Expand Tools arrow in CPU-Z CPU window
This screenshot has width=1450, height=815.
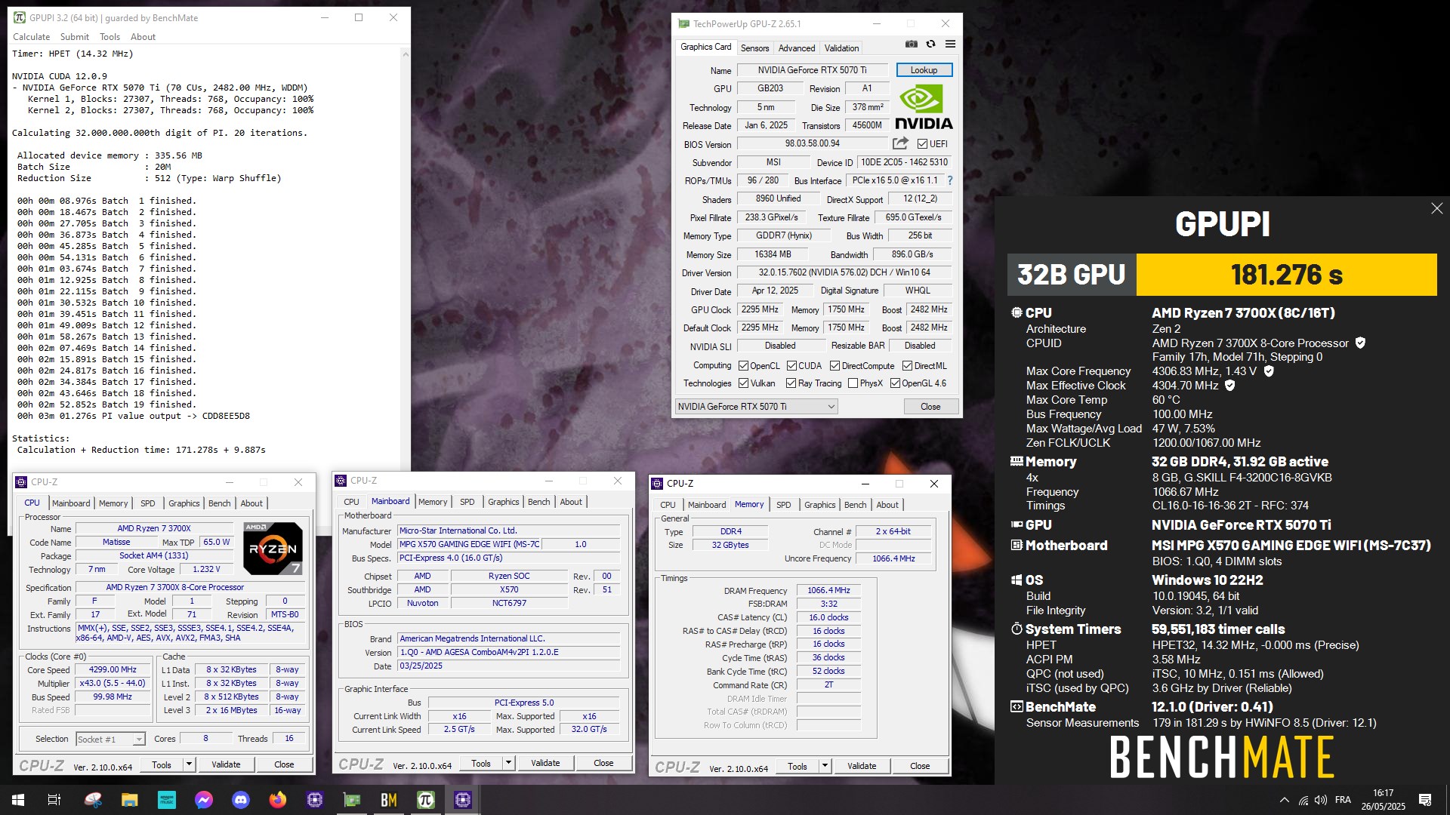coord(189,764)
